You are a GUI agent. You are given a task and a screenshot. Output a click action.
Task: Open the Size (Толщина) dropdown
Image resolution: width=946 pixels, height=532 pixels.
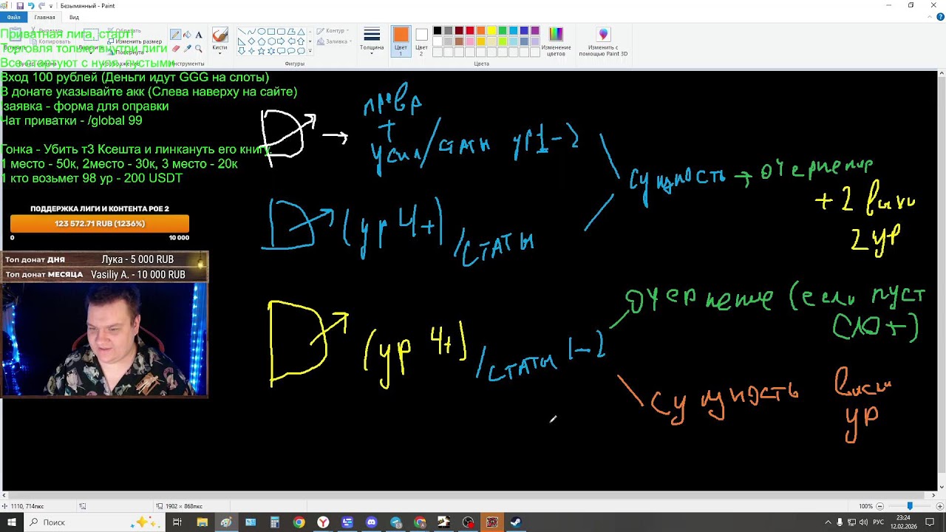tap(372, 41)
